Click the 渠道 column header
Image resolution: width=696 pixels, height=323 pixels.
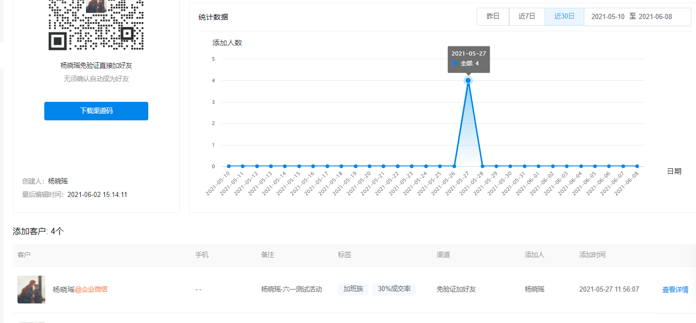click(444, 255)
